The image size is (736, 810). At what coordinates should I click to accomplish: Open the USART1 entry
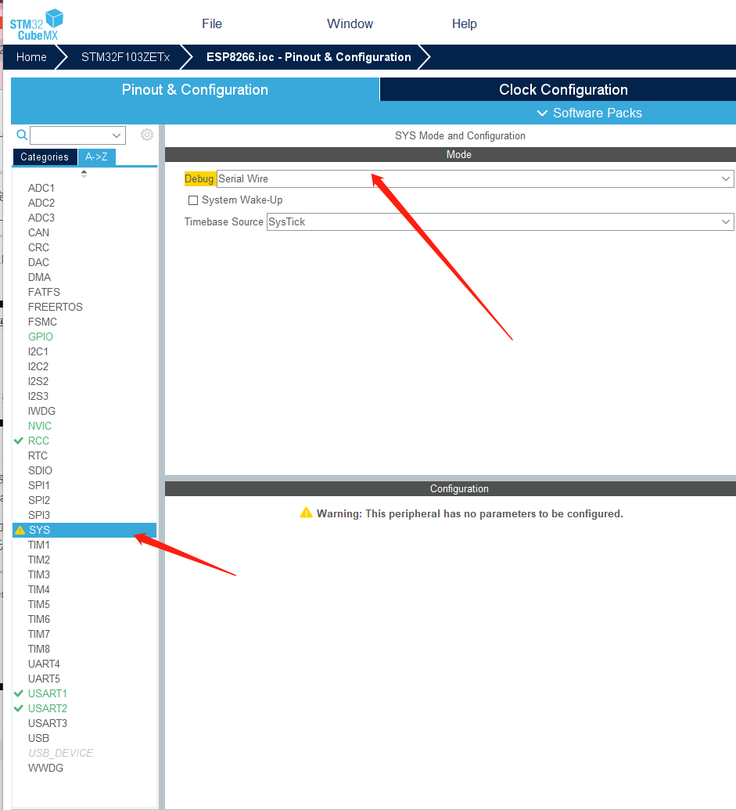click(48, 693)
